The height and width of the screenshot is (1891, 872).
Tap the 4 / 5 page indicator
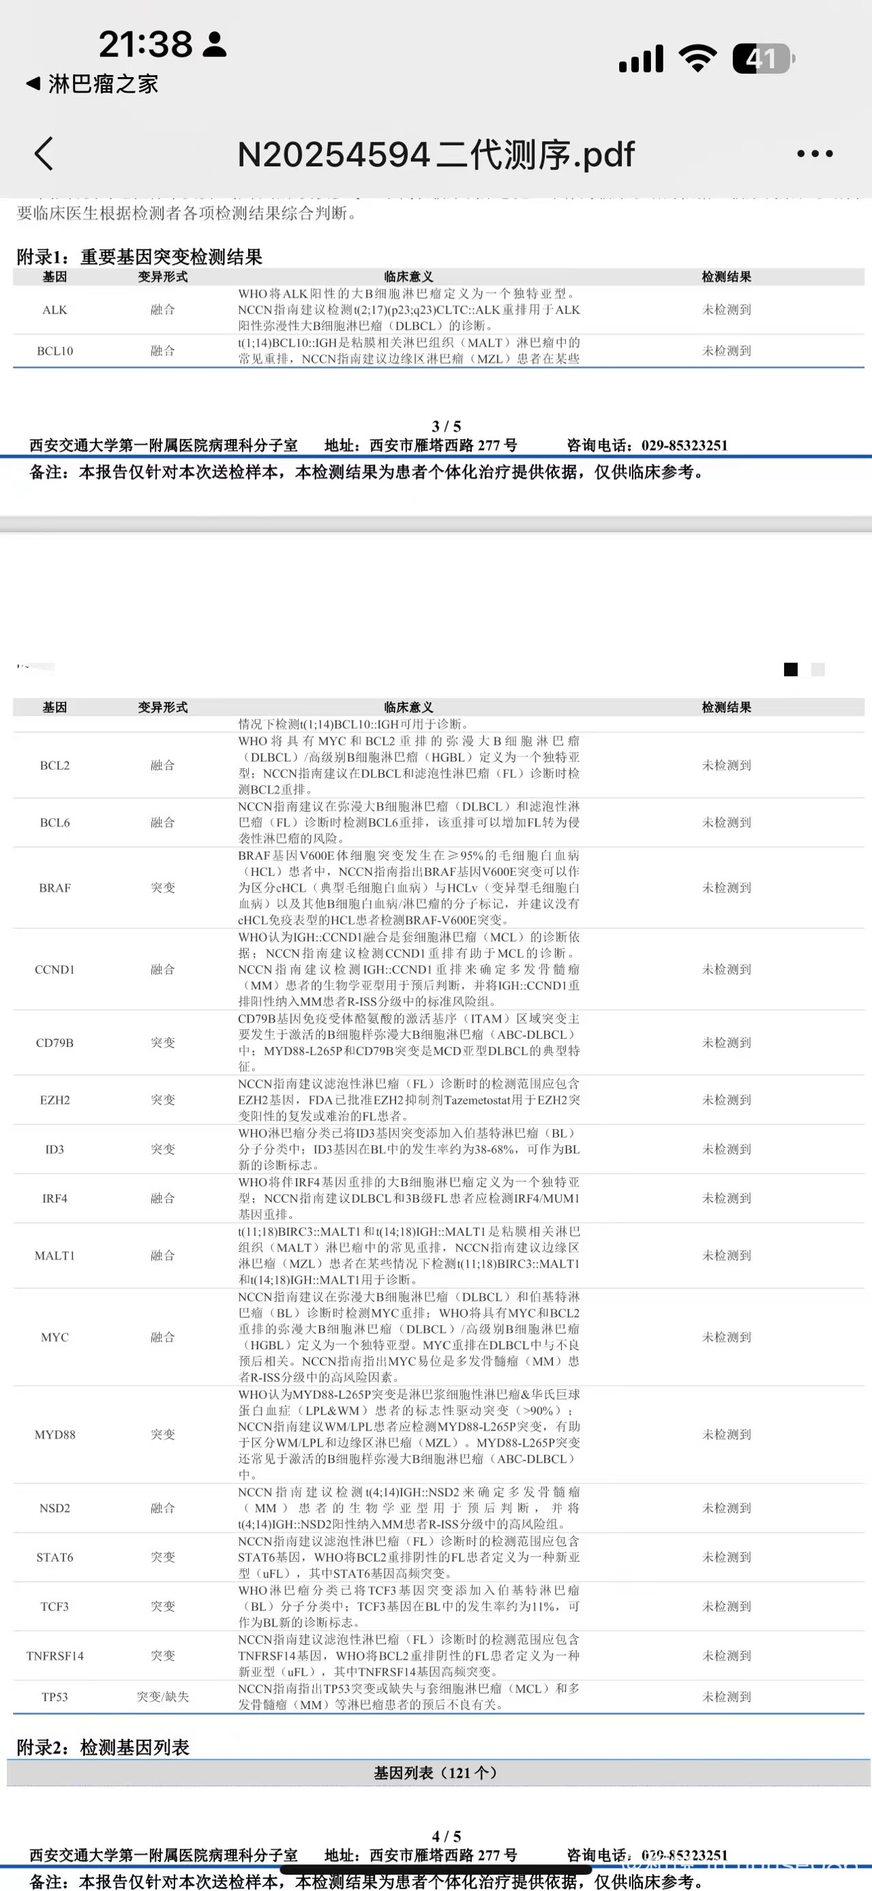[x=447, y=1836]
